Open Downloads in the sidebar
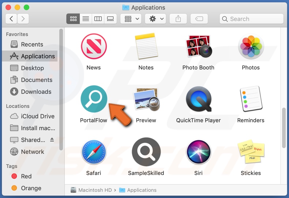The width and height of the screenshot is (289, 198). coord(30,92)
